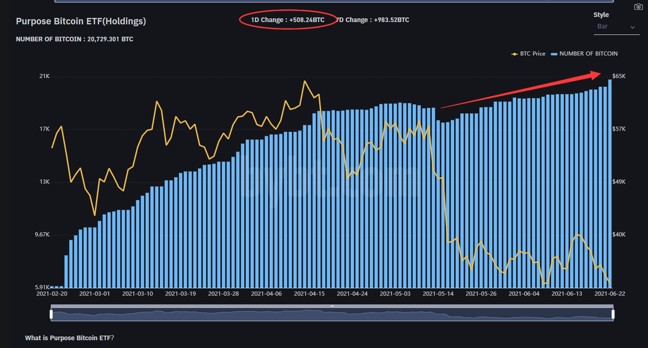Click the 2021-04-15 date axis label
The height and width of the screenshot is (348, 648).
pyautogui.click(x=309, y=294)
